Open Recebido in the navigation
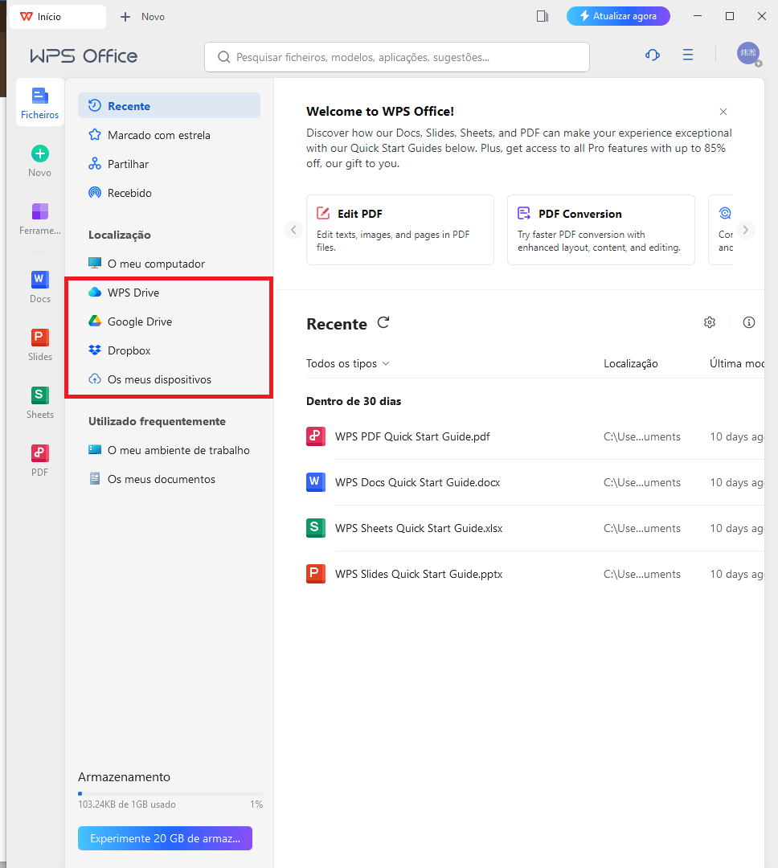The width and height of the screenshot is (778, 868). coord(169,193)
